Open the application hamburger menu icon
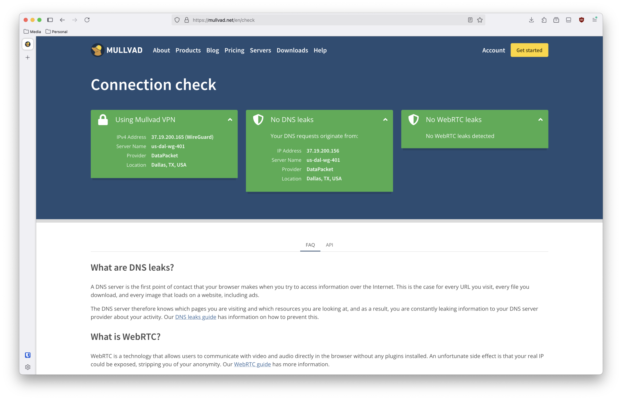 point(595,20)
